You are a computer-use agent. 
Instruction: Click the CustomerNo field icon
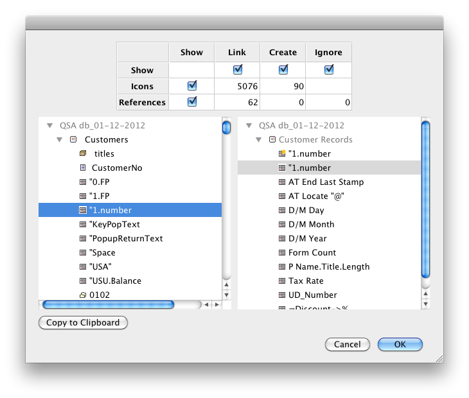click(83, 168)
